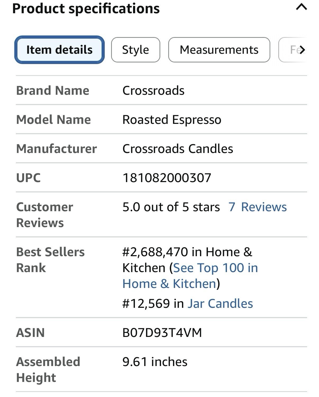Viewport: 319px width, 397px height.
Task: Click the ASIN value B07D93T4VM
Action: (162, 333)
